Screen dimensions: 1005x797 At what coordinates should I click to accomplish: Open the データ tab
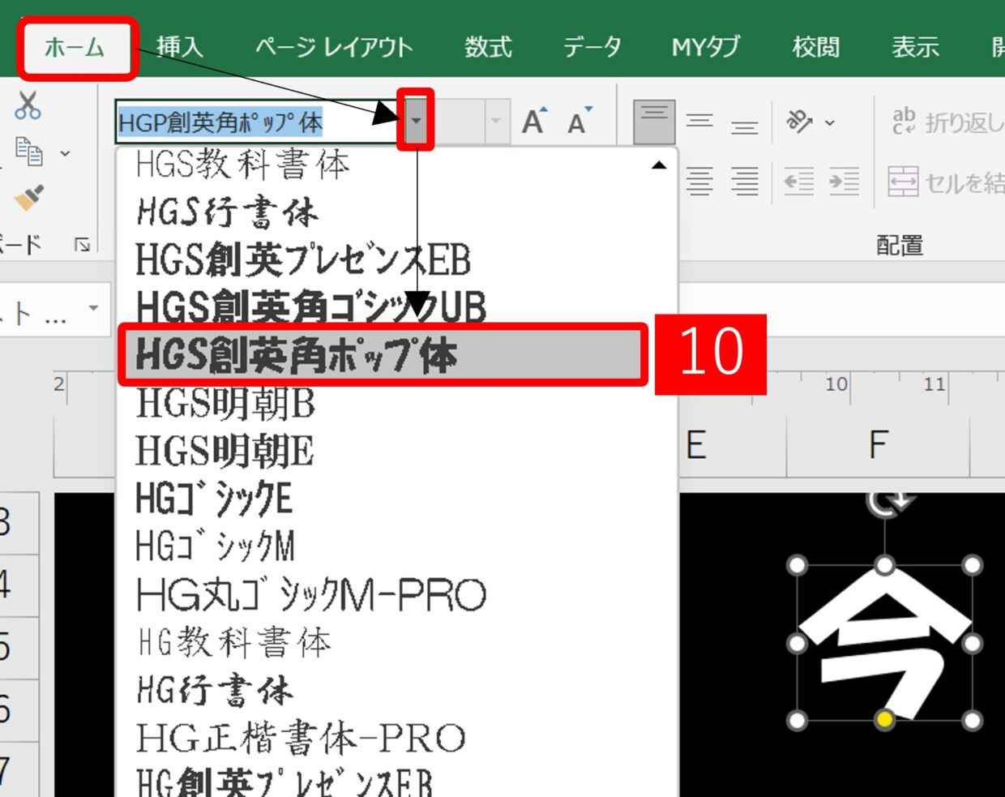tap(592, 47)
